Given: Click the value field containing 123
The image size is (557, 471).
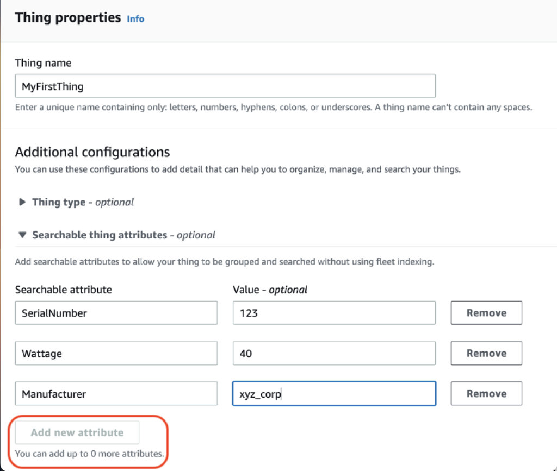Looking at the screenshot, I should click(x=333, y=312).
